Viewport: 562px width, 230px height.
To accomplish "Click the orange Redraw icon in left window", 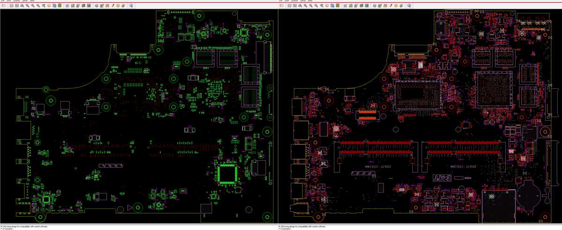I will 49,6.
